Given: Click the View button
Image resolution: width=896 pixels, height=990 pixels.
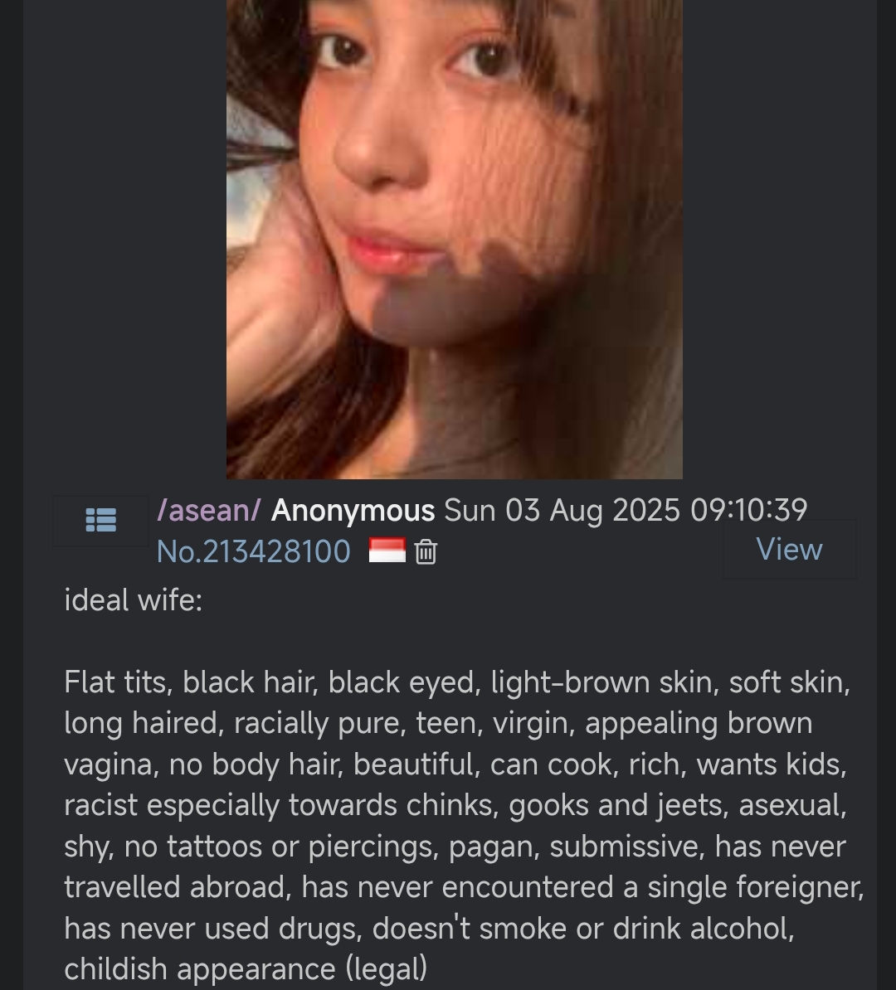Looking at the screenshot, I should tap(789, 549).
